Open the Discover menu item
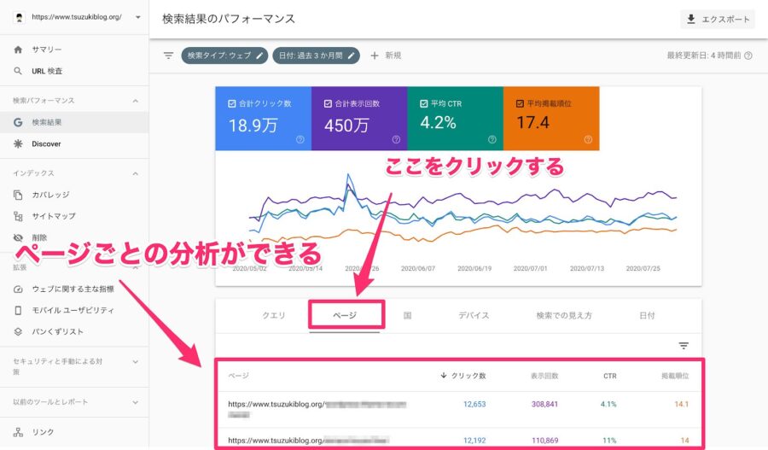Screen dimensions: 768x450 coord(74,143)
